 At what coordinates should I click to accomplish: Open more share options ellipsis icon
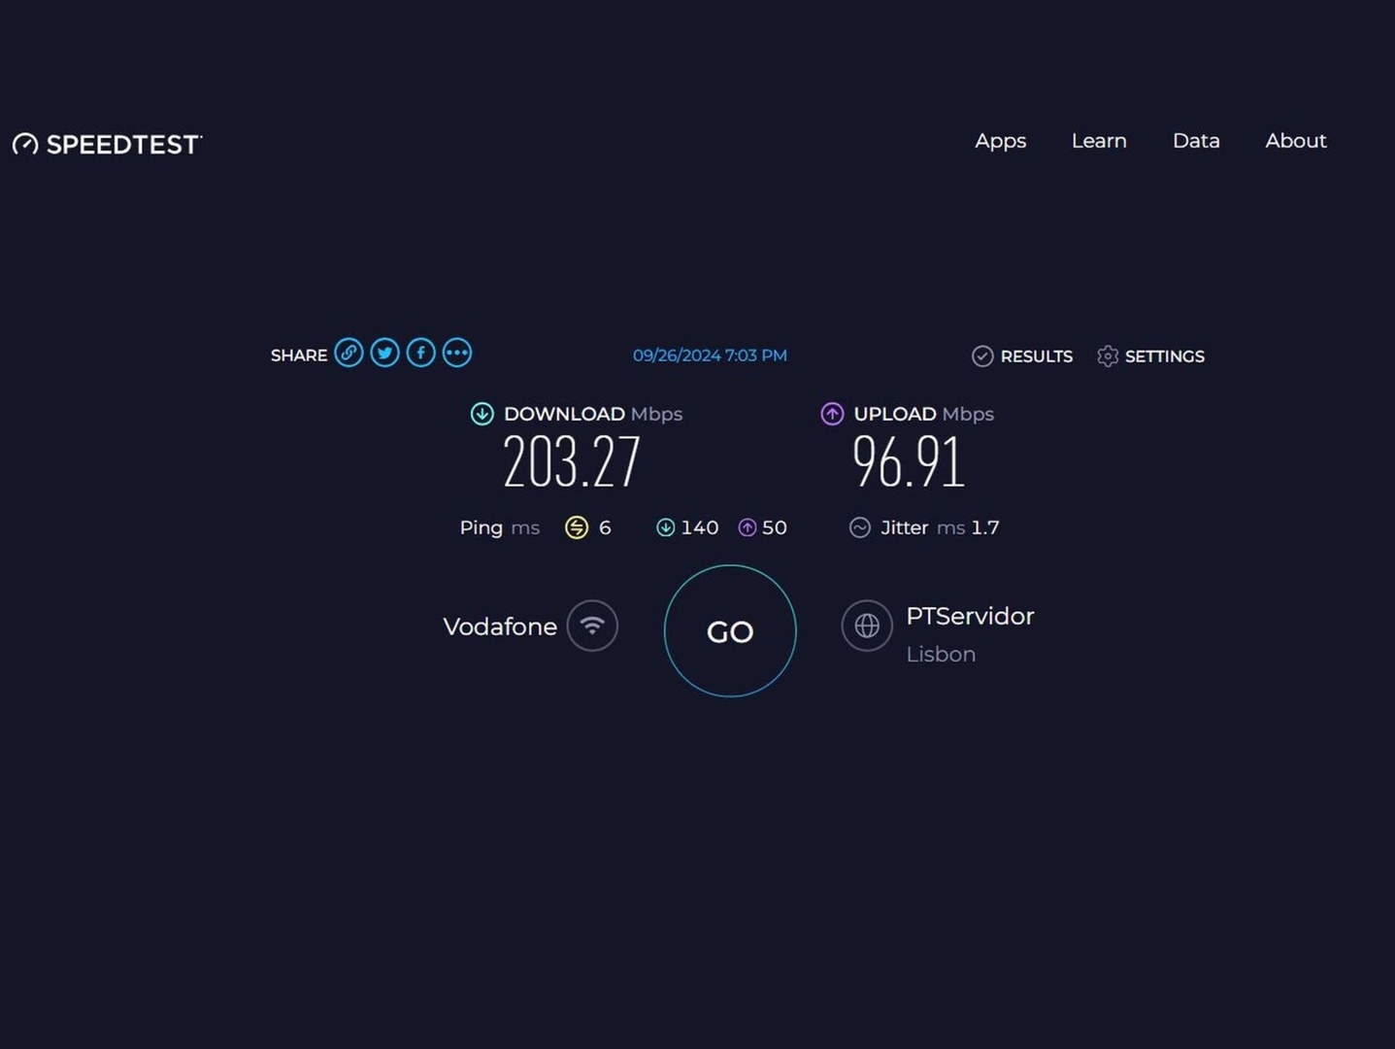point(457,353)
